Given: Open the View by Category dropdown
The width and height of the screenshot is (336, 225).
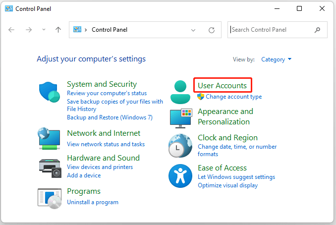Looking at the screenshot, I should 277,59.
